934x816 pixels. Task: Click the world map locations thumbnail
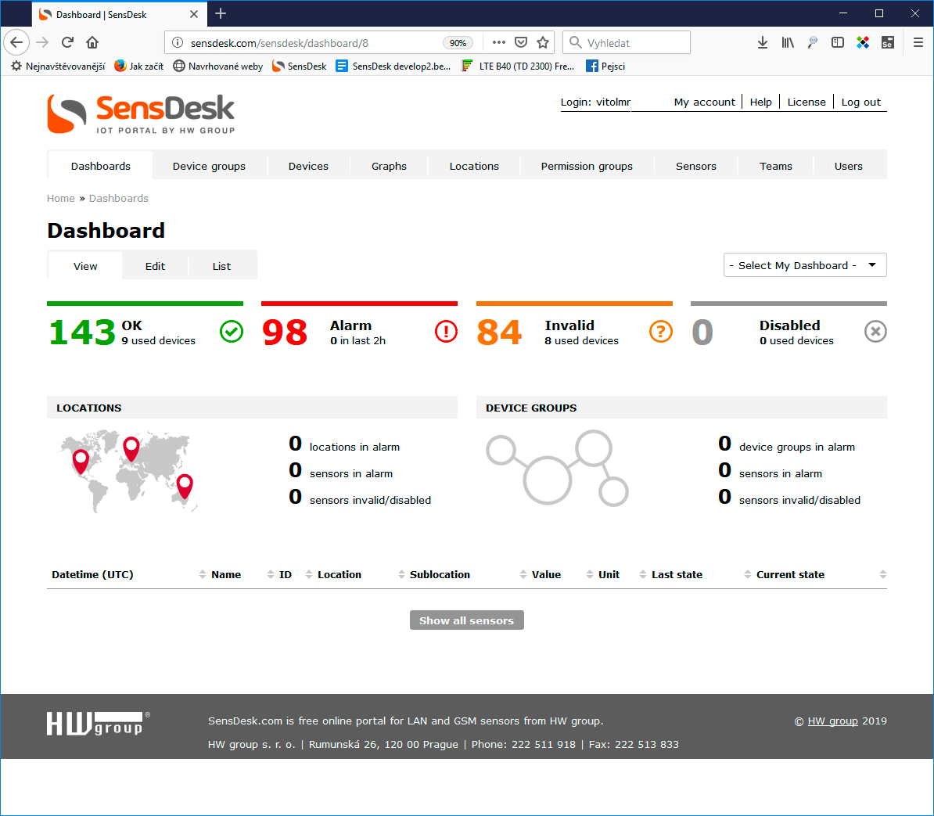128,470
